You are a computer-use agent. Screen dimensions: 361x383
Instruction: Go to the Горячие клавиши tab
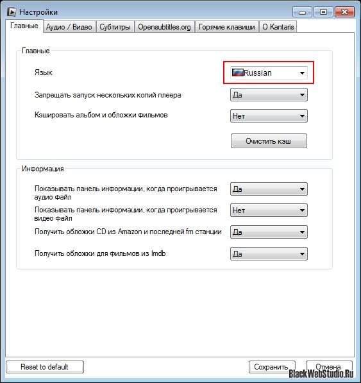click(x=227, y=27)
